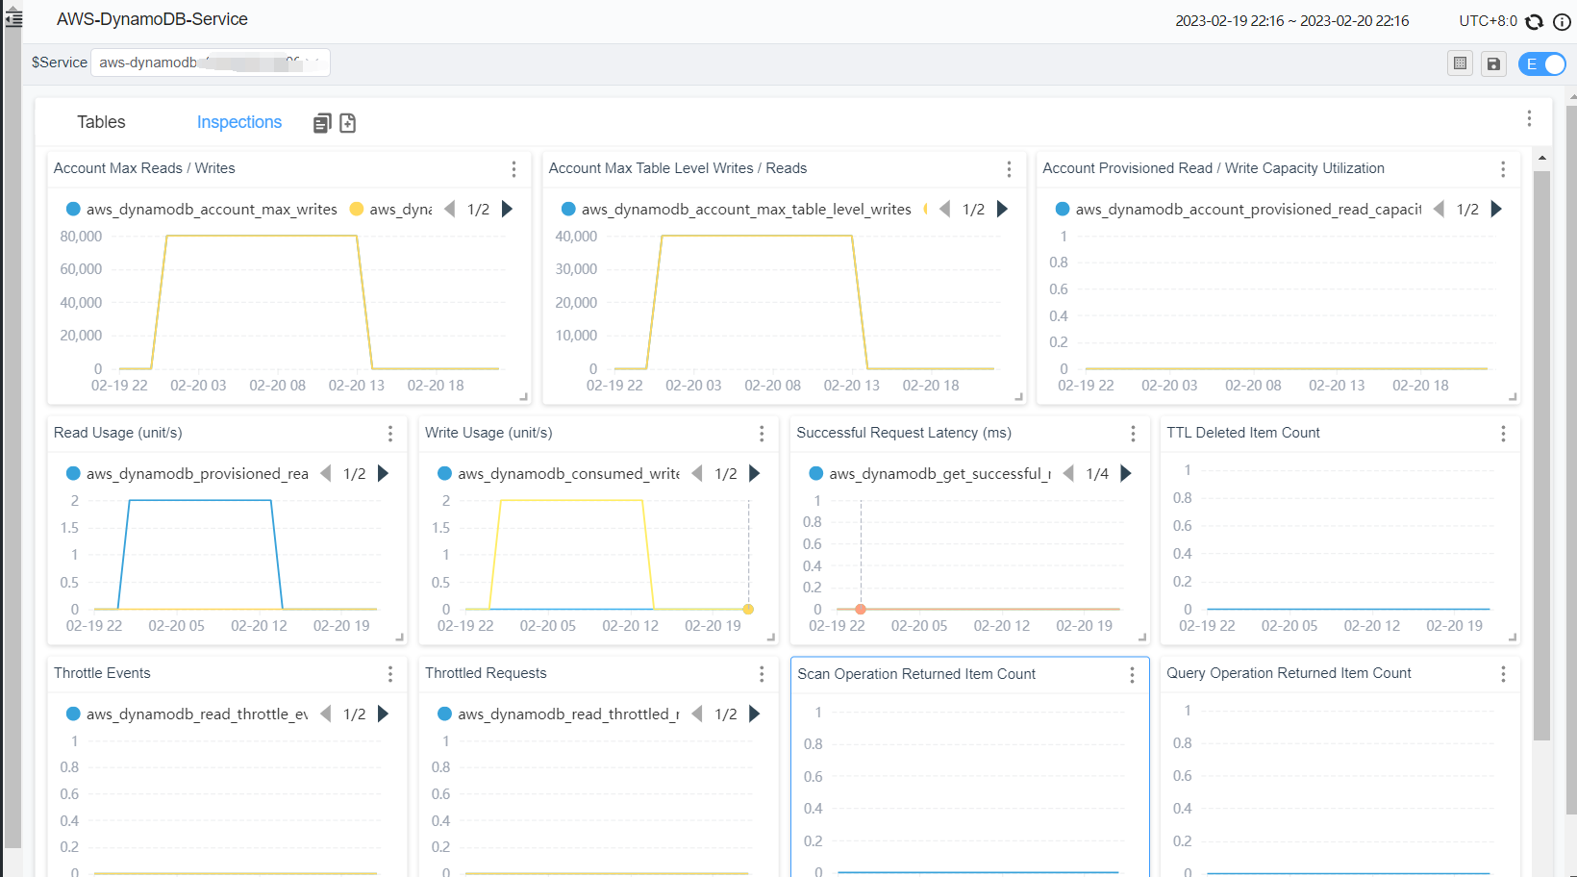Switch to the Tables tab
The width and height of the screenshot is (1577, 877).
click(x=101, y=122)
